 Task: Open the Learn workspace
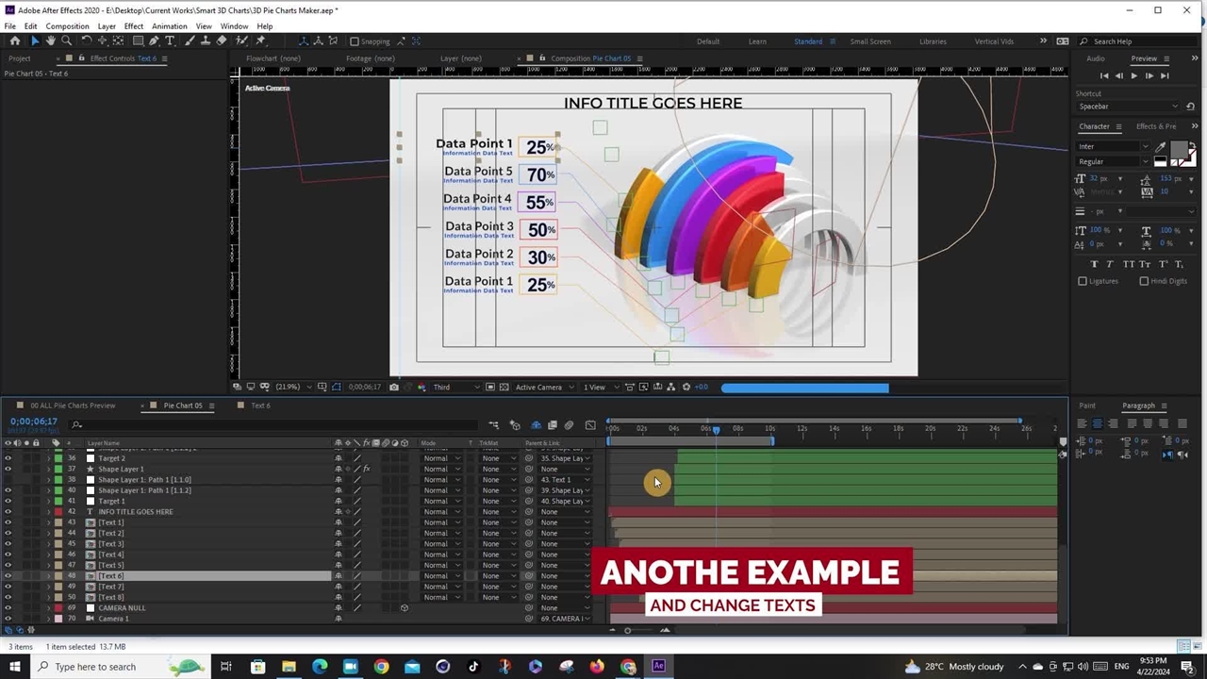coord(757,41)
